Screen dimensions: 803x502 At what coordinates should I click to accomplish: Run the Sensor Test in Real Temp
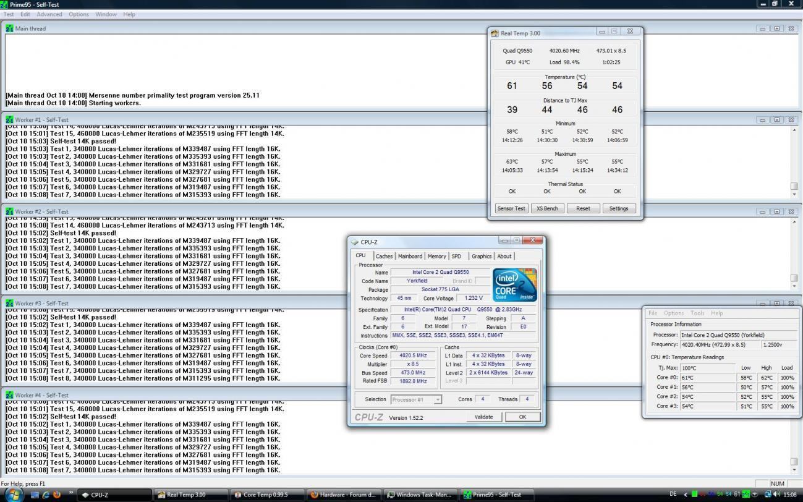[x=511, y=208]
